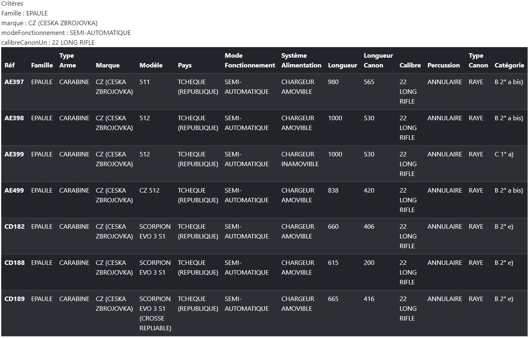This screenshot has height=338, width=528.
Task: Click the 'Modèle' column header
Action: click(151, 65)
